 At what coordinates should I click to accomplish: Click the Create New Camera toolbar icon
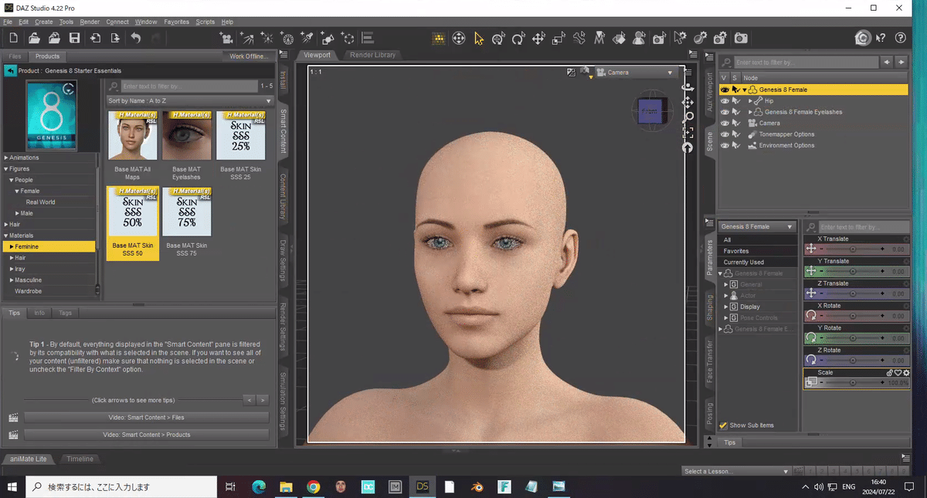pyautogui.click(x=226, y=38)
